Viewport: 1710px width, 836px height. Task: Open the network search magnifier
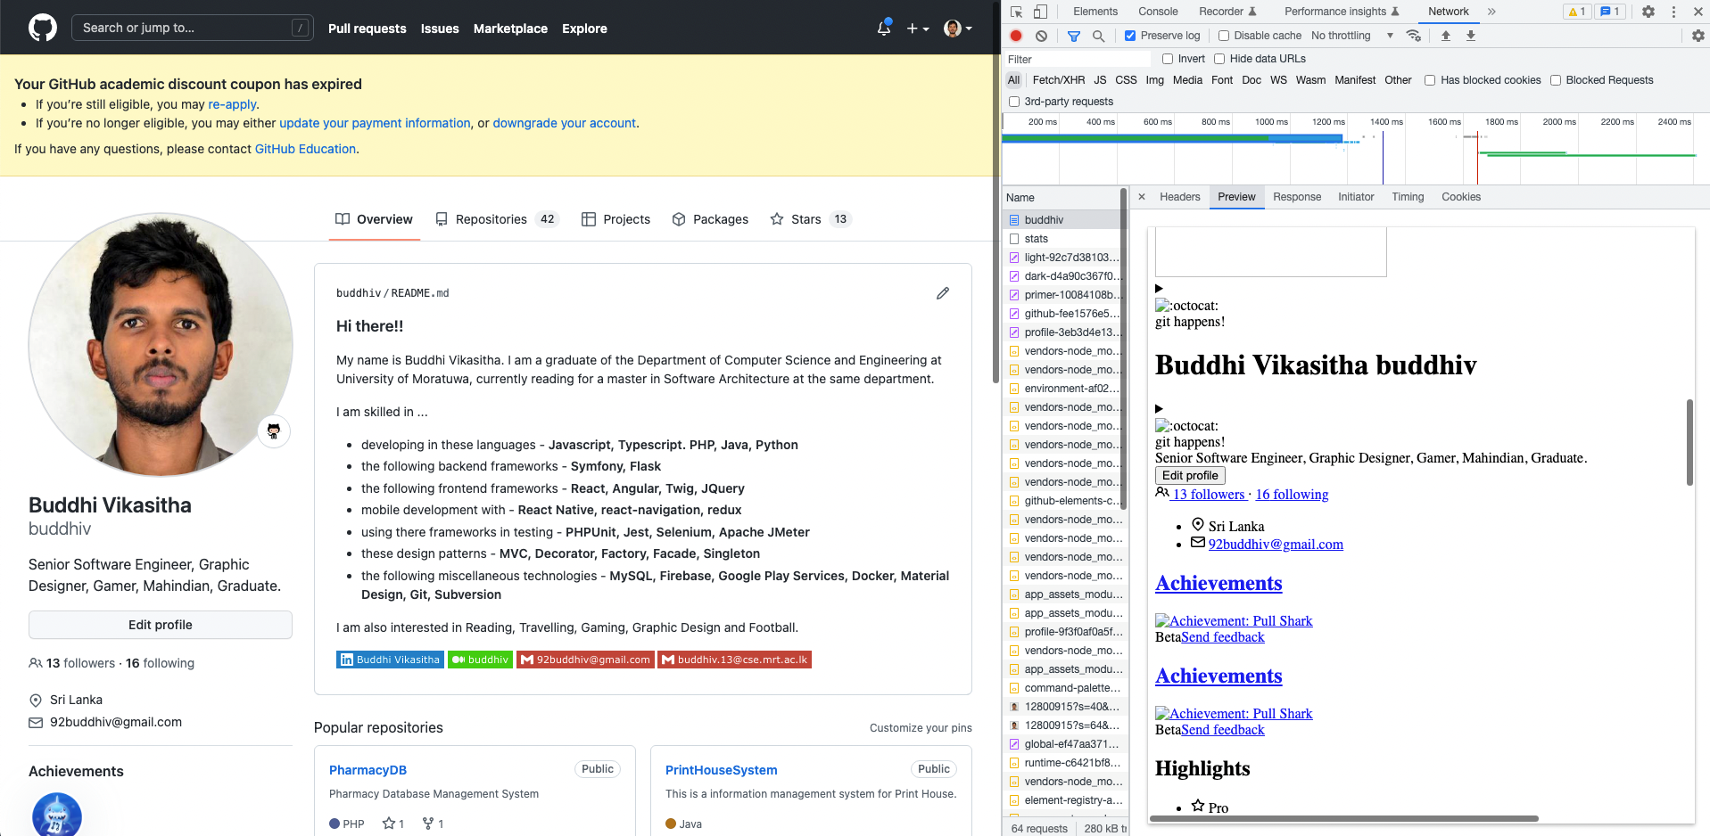1099,36
